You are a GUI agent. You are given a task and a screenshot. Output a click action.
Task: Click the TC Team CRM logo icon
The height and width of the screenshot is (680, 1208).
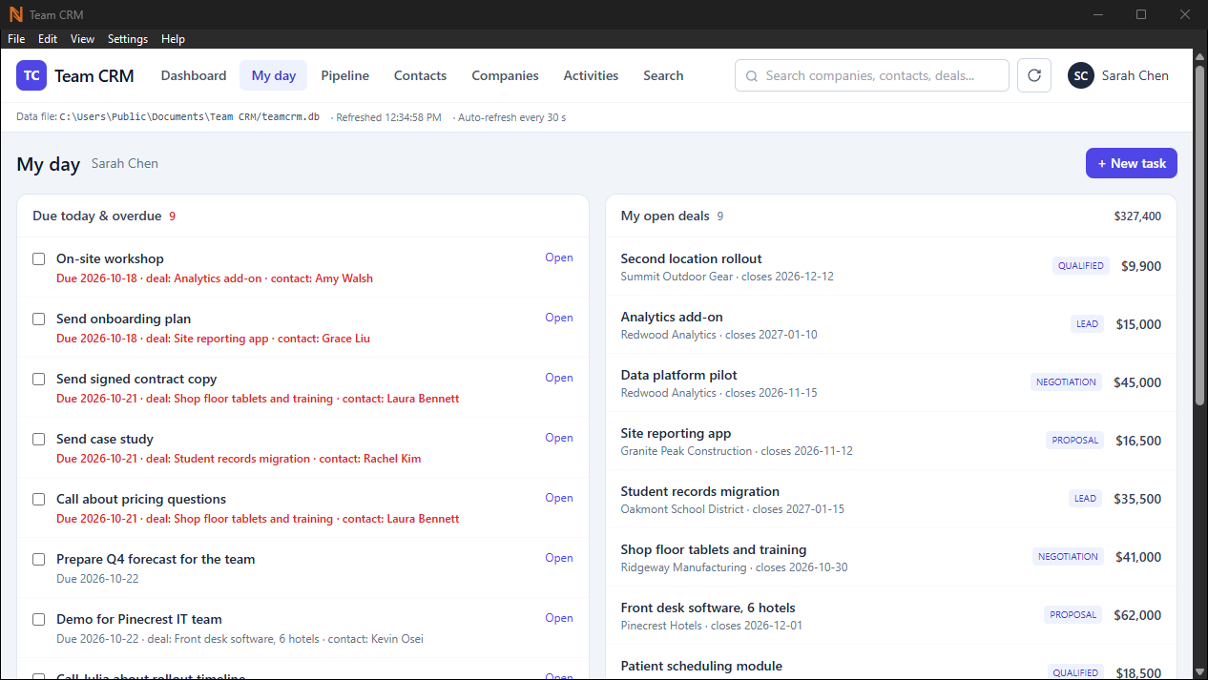tap(31, 75)
